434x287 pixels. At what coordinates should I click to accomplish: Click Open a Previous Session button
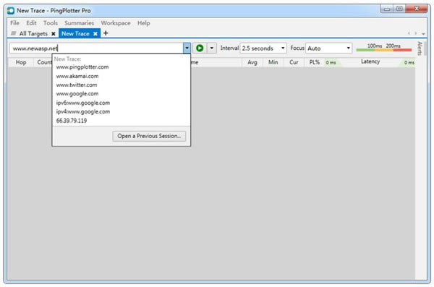tap(149, 136)
